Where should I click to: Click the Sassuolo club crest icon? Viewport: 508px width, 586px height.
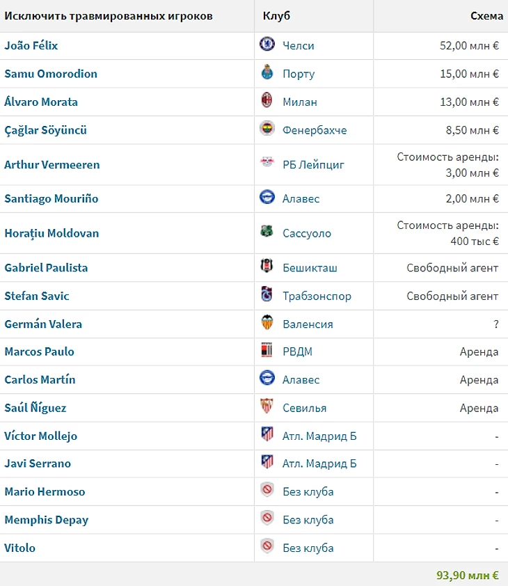(267, 232)
